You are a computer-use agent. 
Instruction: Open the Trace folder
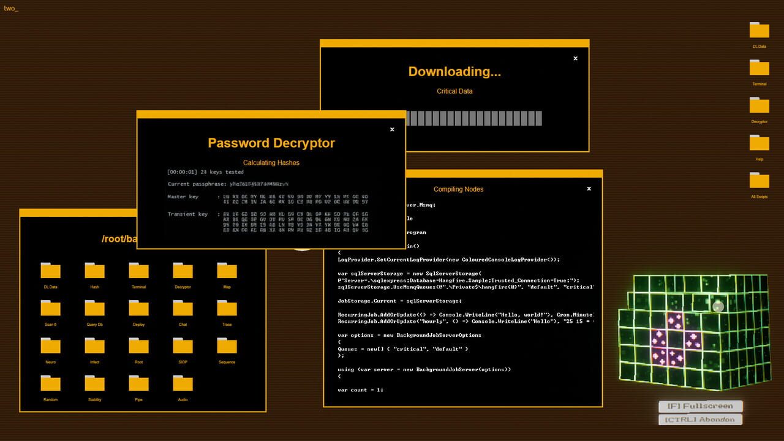227,307
